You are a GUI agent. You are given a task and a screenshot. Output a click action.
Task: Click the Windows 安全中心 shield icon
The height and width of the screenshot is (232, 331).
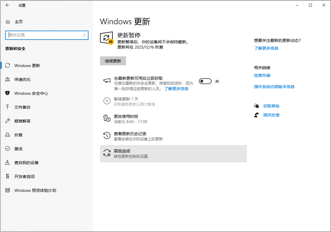[8, 93]
